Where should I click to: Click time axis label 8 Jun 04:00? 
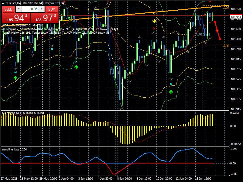[x=125, y=178]
